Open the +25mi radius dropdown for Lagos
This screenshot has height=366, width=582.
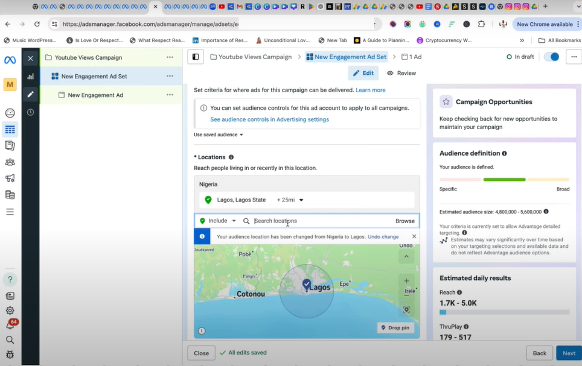[x=290, y=200]
